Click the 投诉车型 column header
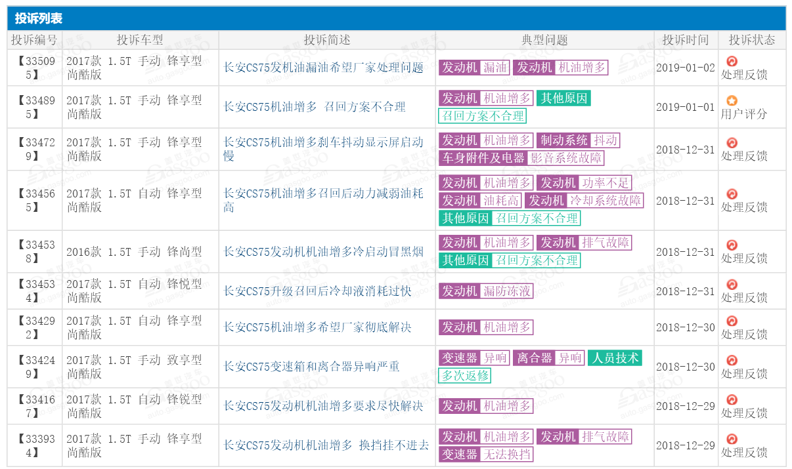 140,40
